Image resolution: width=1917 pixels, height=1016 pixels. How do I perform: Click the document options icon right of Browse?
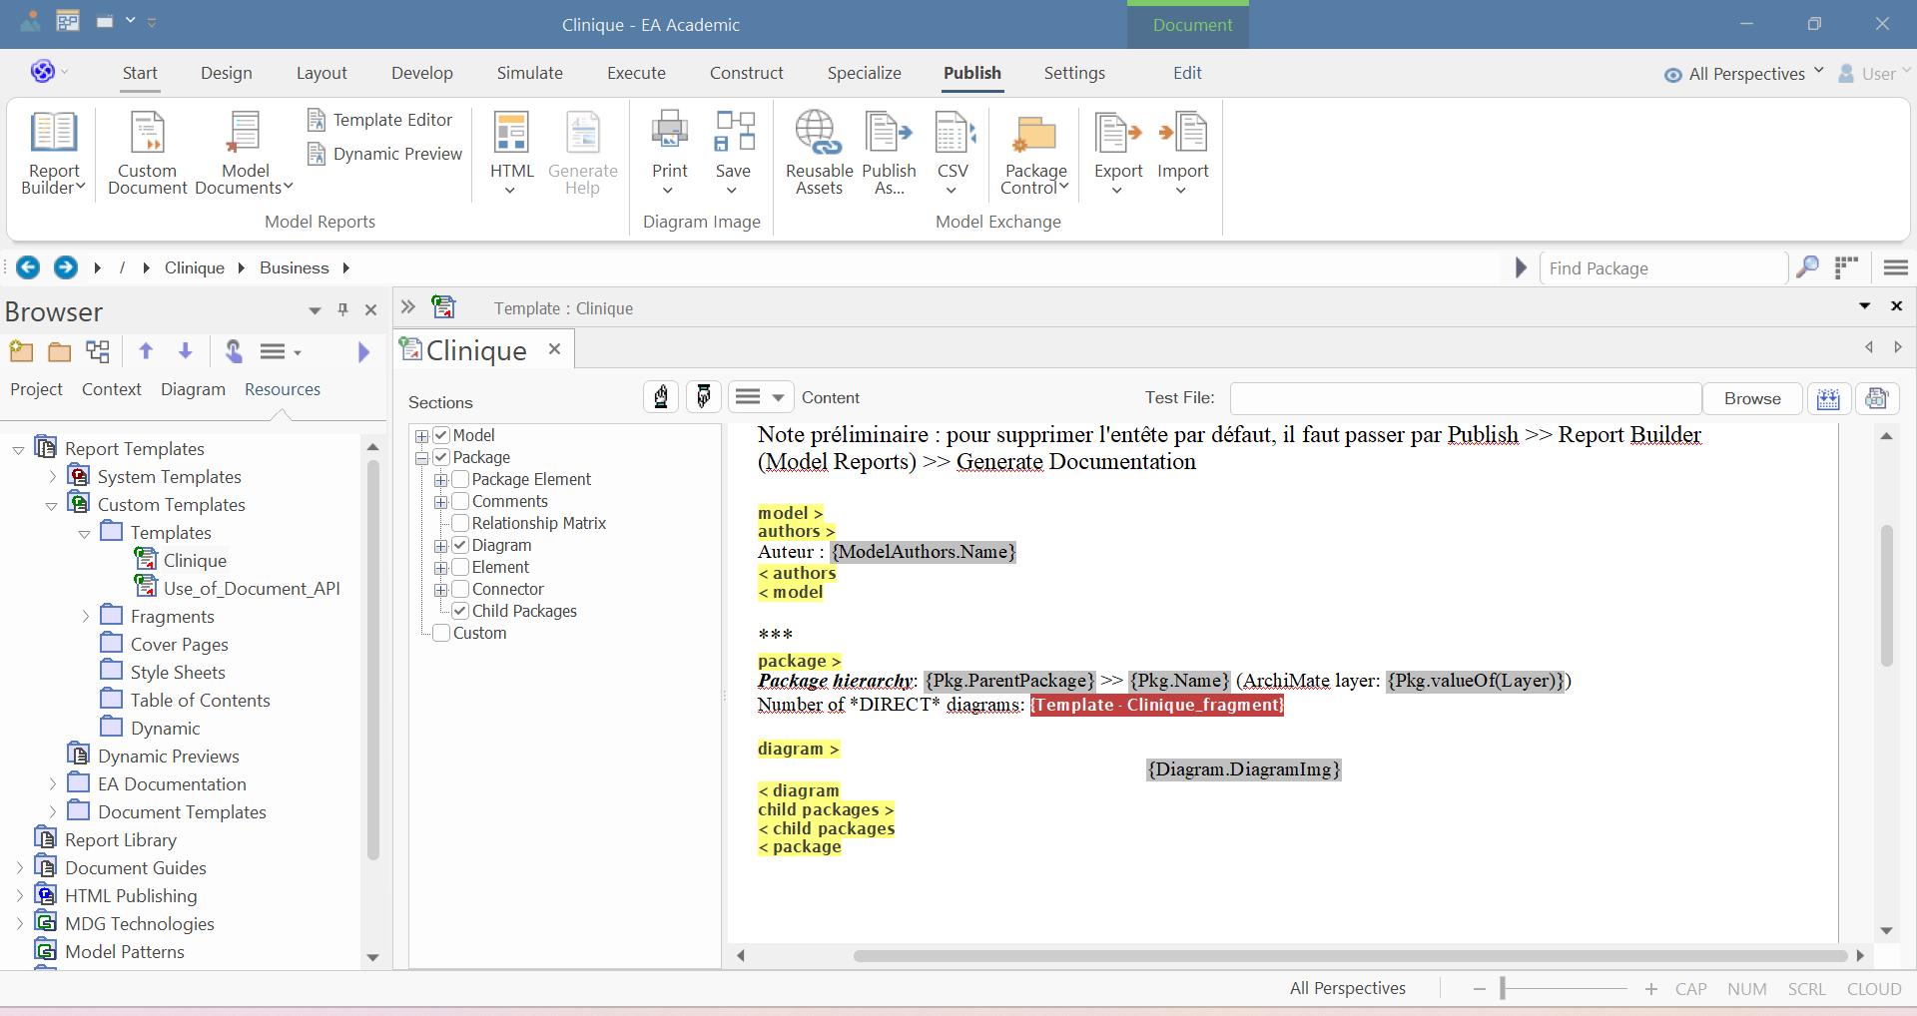pos(1877,398)
